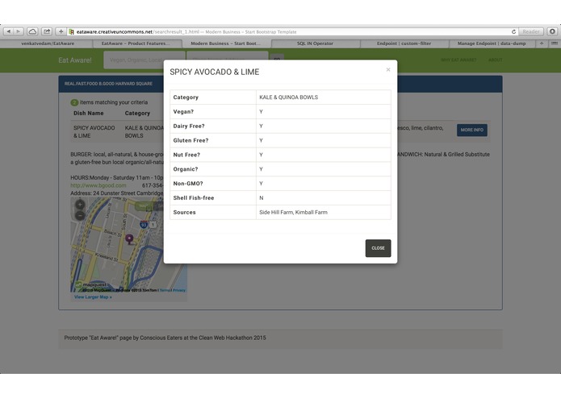Image resolution: width=561 pixels, height=398 pixels.
Task: Select the Modern Business – Start Boot tab
Action: 225,44
